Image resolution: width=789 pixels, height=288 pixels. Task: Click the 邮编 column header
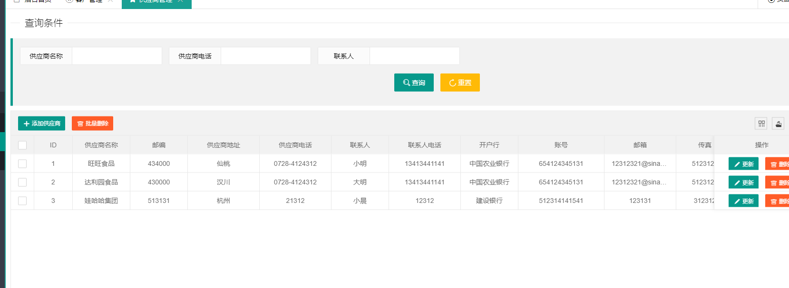click(159, 145)
